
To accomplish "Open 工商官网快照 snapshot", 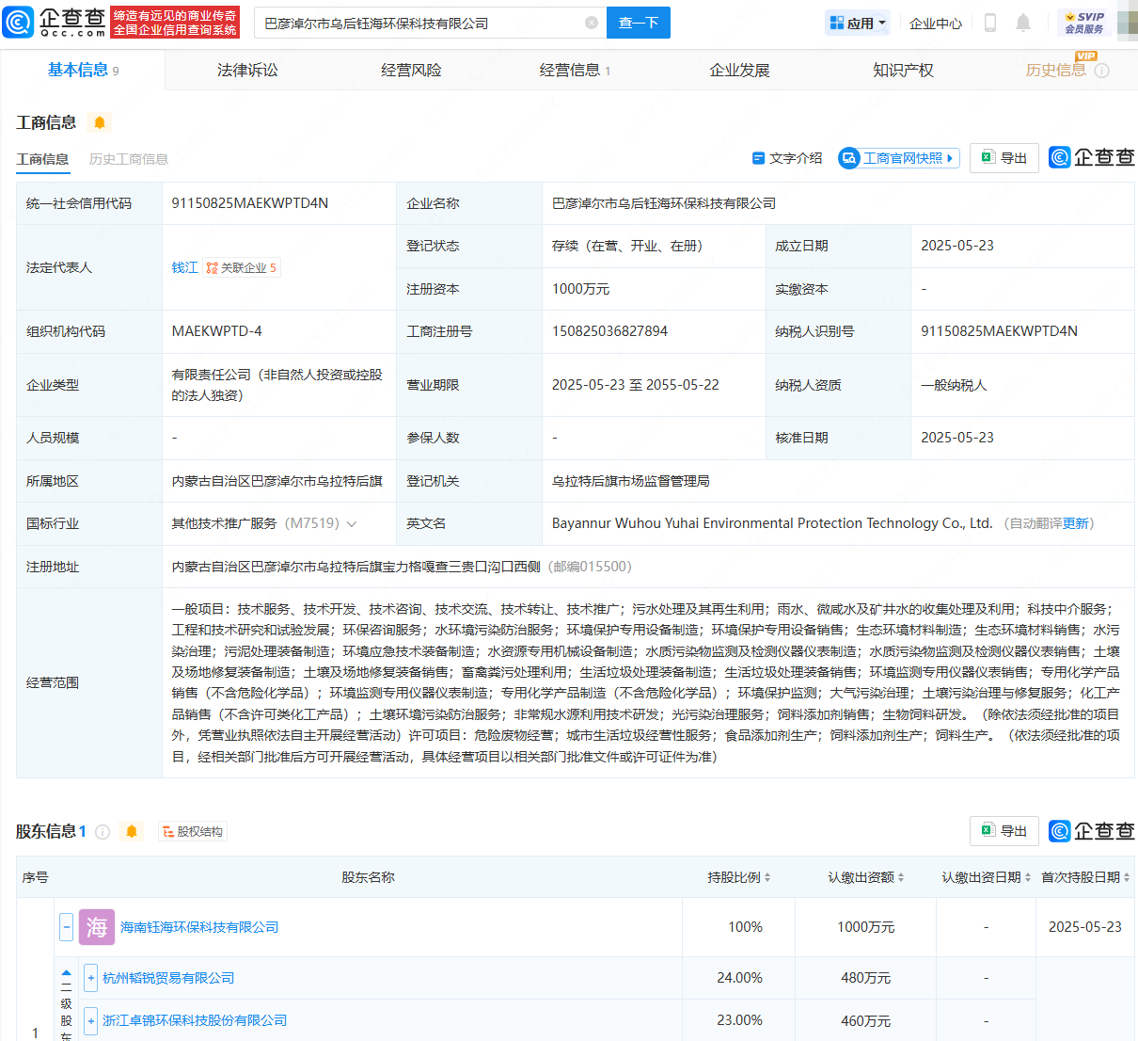I will (899, 158).
